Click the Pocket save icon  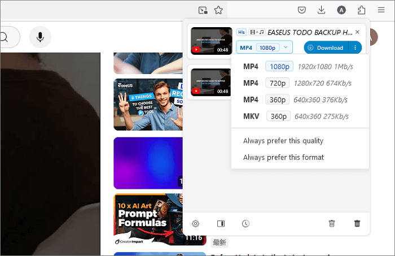click(302, 10)
